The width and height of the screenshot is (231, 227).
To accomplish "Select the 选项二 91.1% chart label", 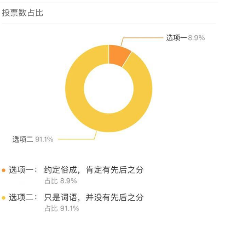I will 33,139.
